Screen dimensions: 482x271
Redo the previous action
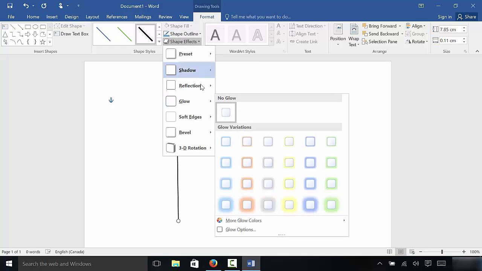coord(44,6)
